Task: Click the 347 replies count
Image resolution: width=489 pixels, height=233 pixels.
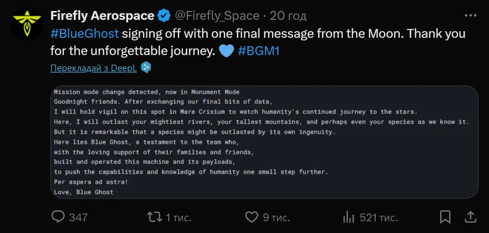Action: 78,218
